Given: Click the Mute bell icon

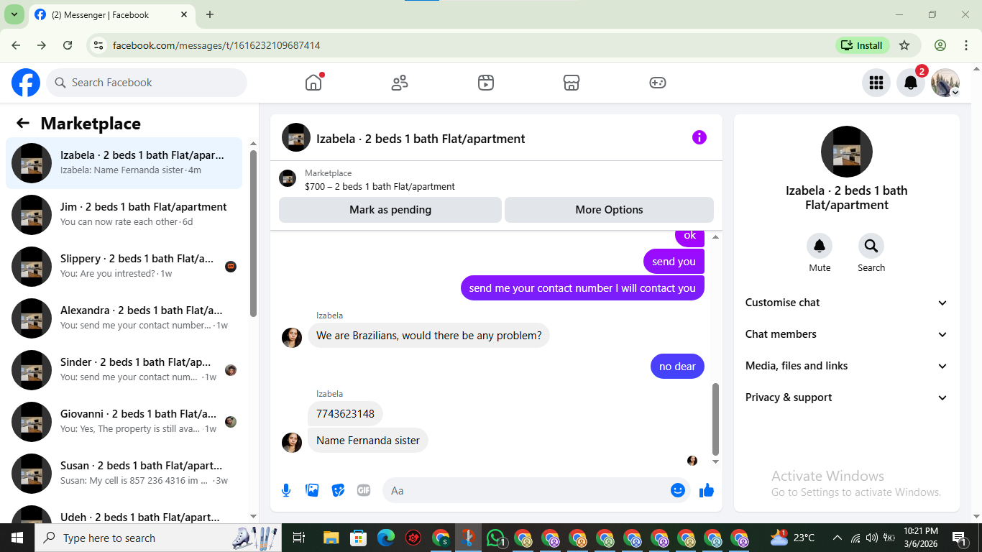Looking at the screenshot, I should [x=820, y=246].
